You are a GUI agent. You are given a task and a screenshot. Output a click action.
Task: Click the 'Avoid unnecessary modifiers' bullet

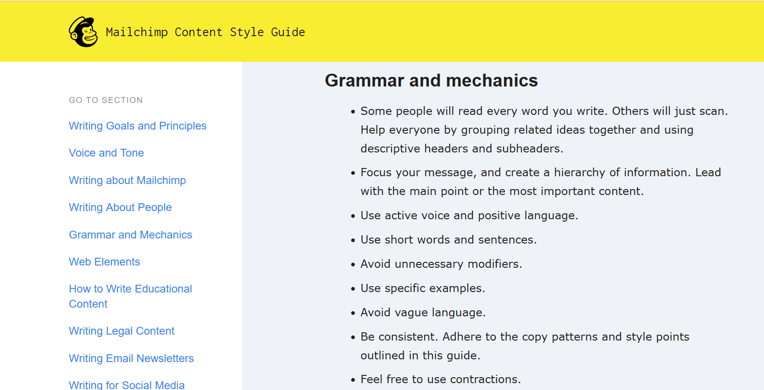point(441,264)
